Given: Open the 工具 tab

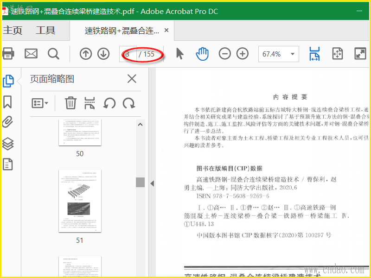Looking at the screenshot, I should pos(45,30).
